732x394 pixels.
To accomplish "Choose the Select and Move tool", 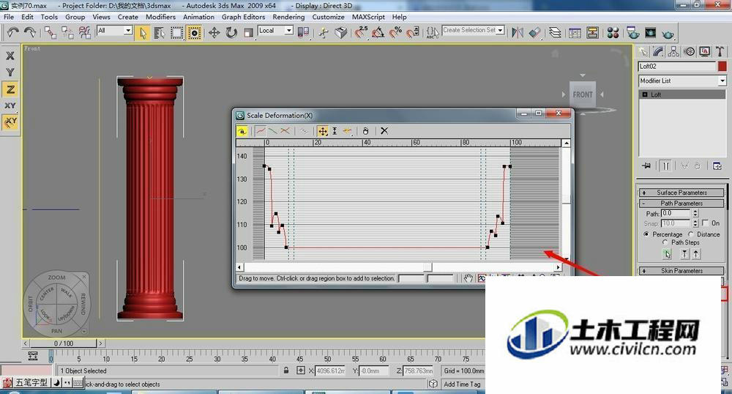I will [214, 33].
